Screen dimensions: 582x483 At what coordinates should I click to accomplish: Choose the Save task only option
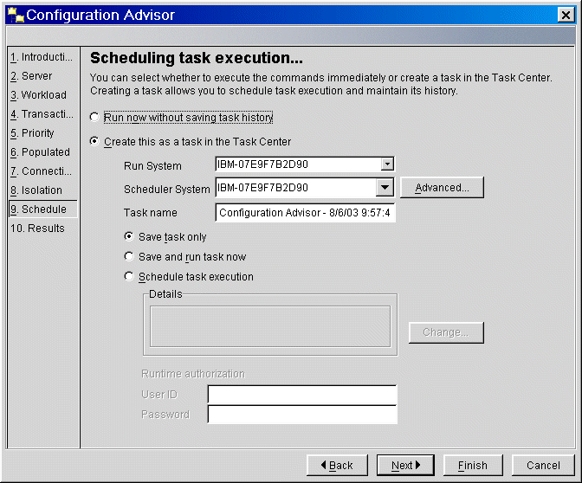[x=129, y=236]
